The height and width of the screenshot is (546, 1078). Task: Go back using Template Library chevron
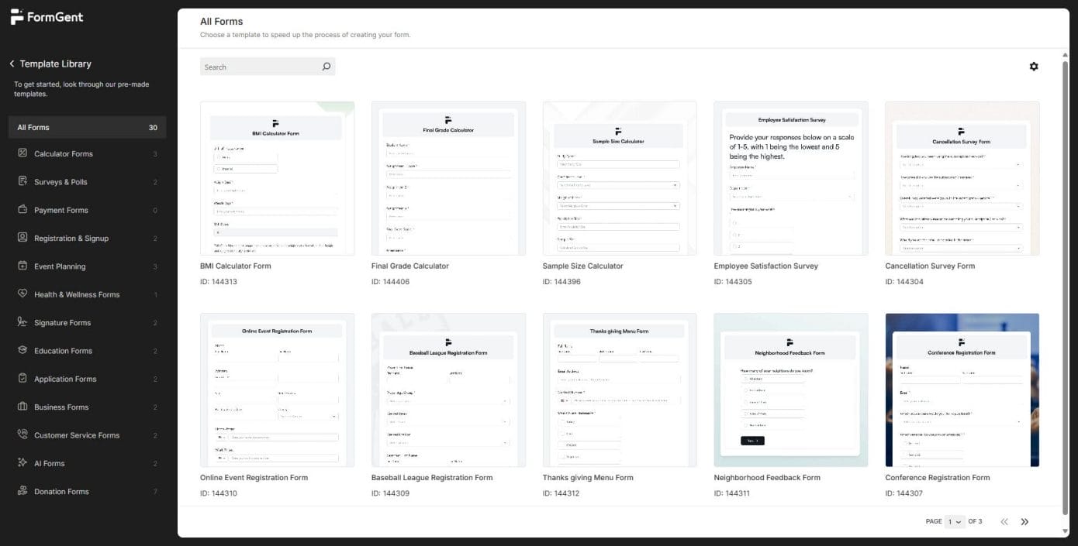(12, 64)
